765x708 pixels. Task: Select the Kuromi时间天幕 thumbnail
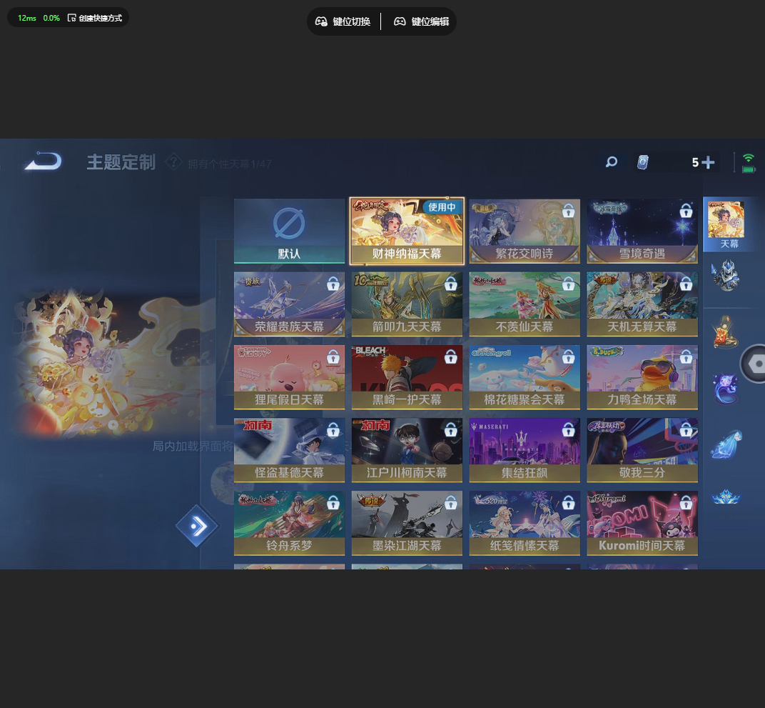pyautogui.click(x=642, y=523)
